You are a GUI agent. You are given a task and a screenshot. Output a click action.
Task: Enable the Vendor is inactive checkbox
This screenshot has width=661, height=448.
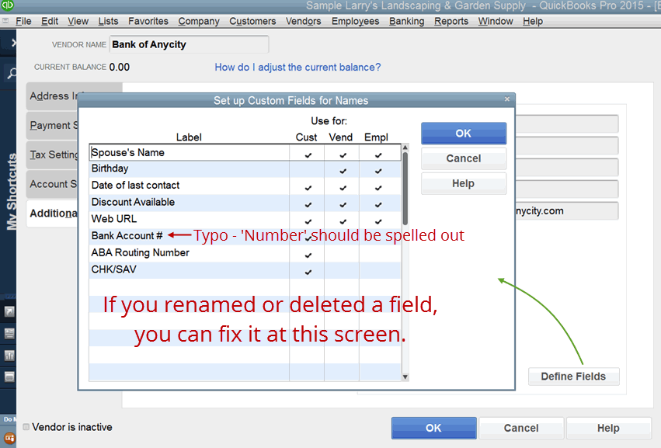click(27, 427)
